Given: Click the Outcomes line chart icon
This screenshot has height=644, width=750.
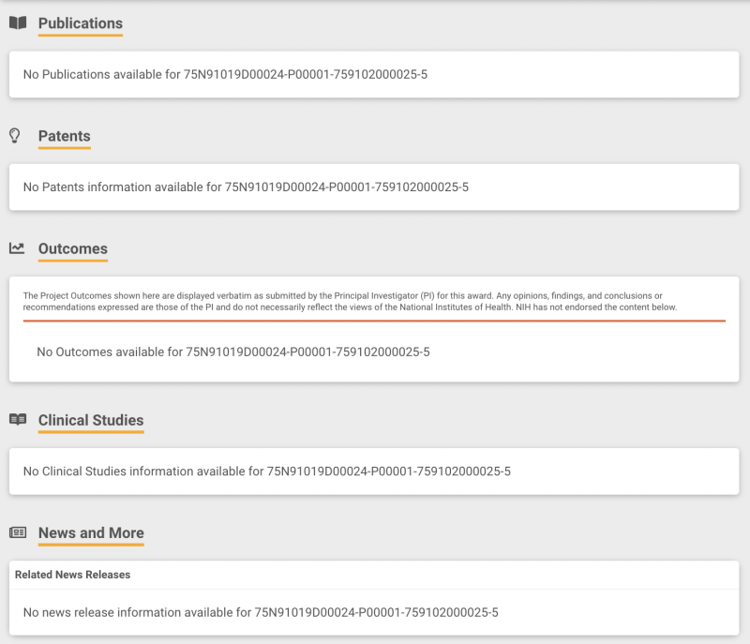Looking at the screenshot, I should (x=17, y=248).
